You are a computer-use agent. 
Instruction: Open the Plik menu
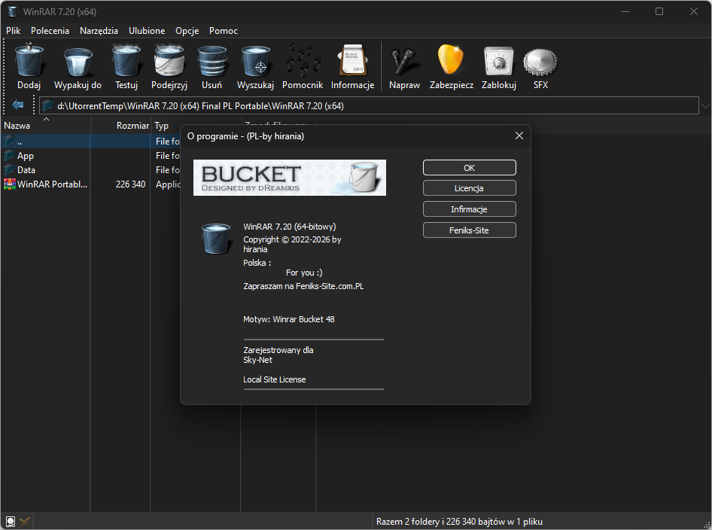13,30
